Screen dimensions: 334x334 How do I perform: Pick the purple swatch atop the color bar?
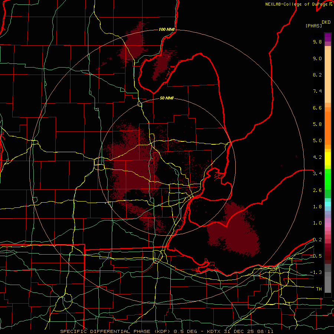coord(328,37)
